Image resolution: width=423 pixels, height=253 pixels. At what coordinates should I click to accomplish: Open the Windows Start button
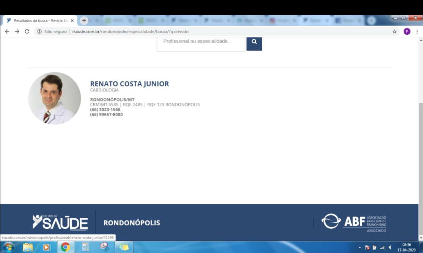pyautogui.click(x=8, y=247)
